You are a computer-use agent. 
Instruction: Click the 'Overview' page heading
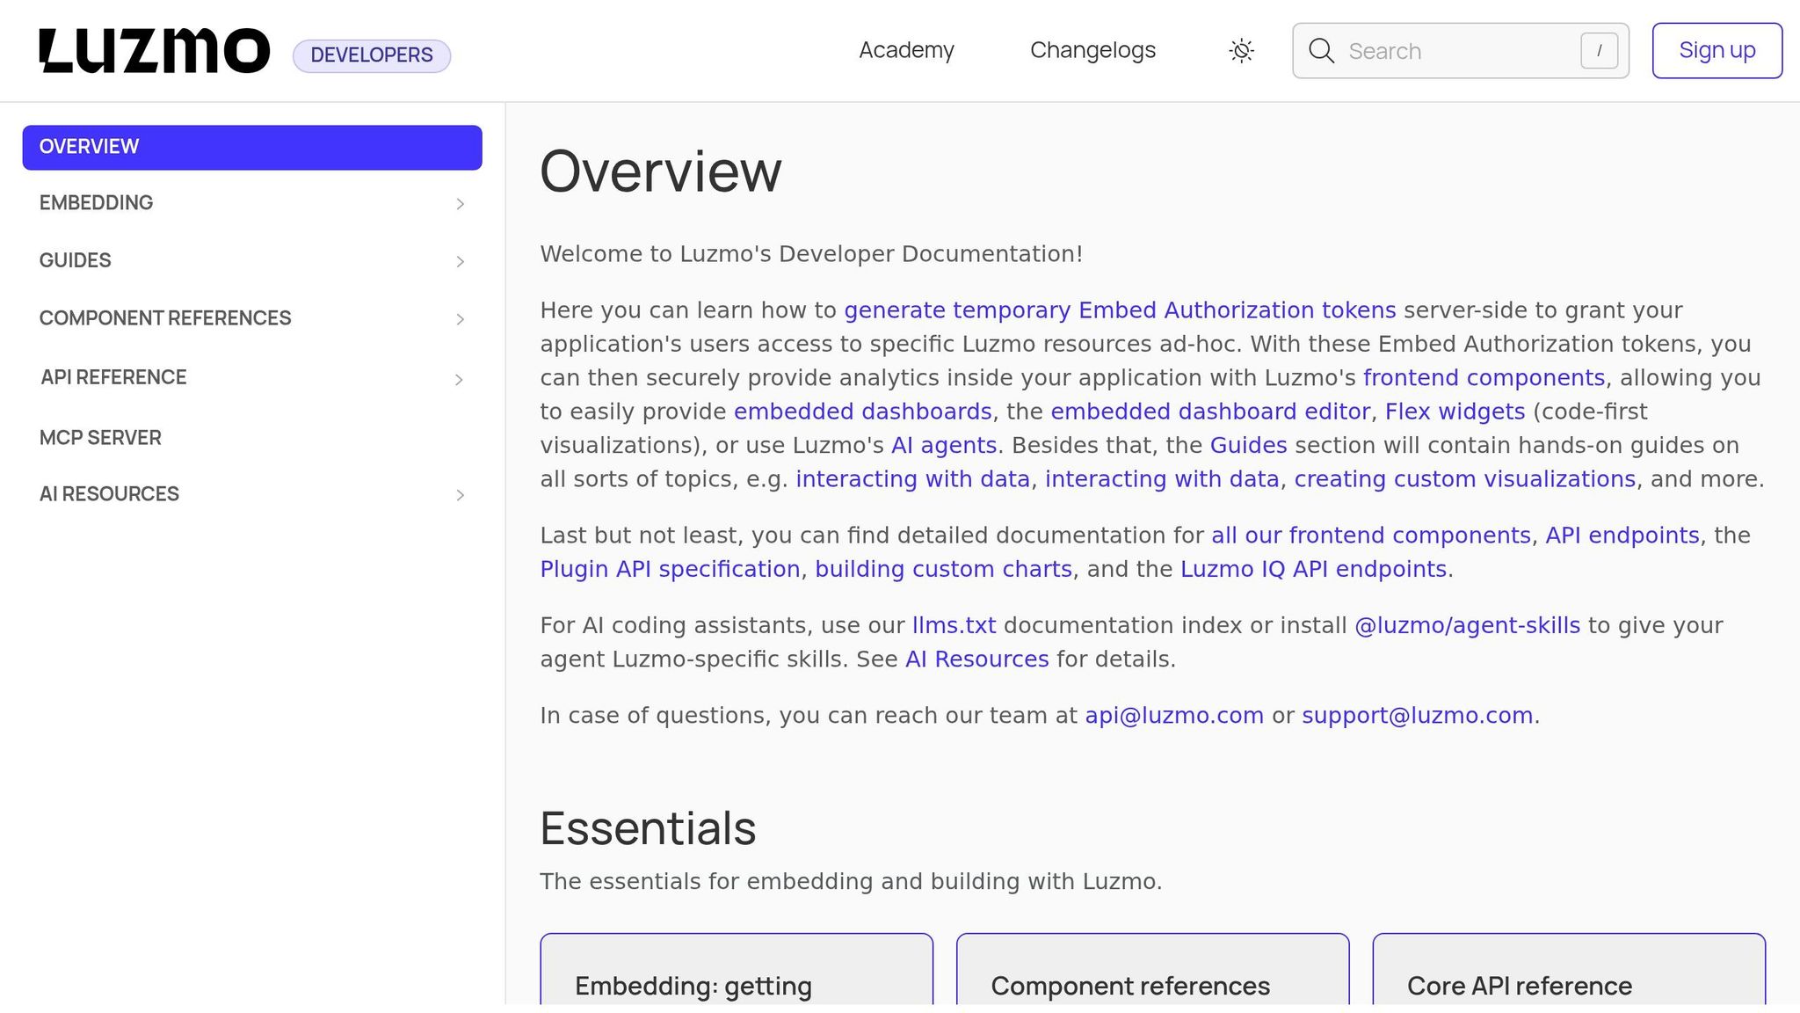(660, 171)
